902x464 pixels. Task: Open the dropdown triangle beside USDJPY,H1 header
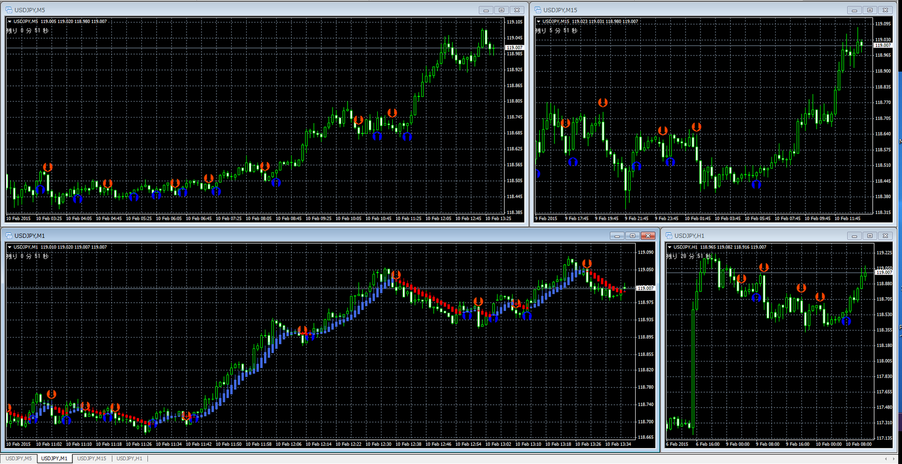click(x=669, y=247)
